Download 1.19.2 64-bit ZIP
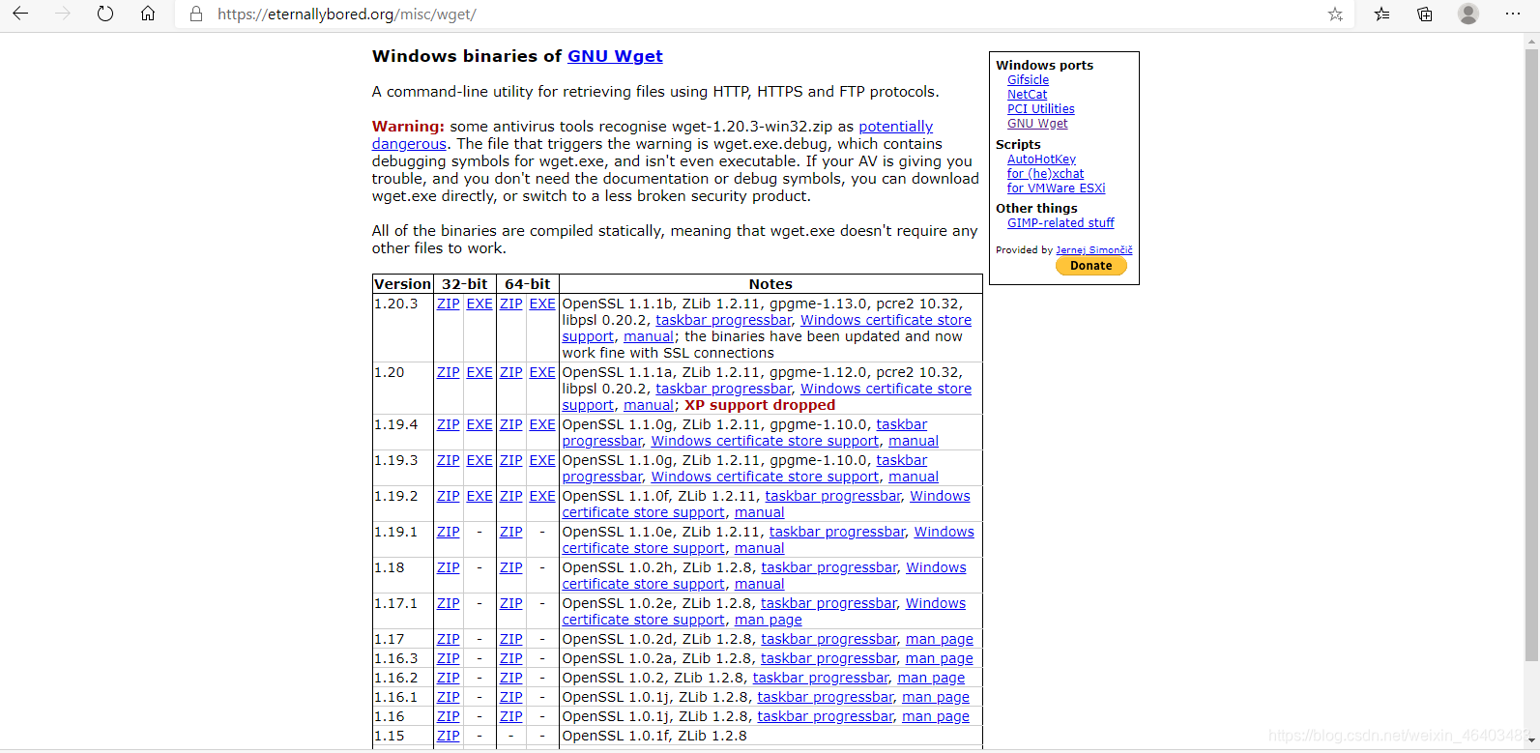Image resolution: width=1540 pixels, height=753 pixels. pyautogui.click(x=510, y=496)
